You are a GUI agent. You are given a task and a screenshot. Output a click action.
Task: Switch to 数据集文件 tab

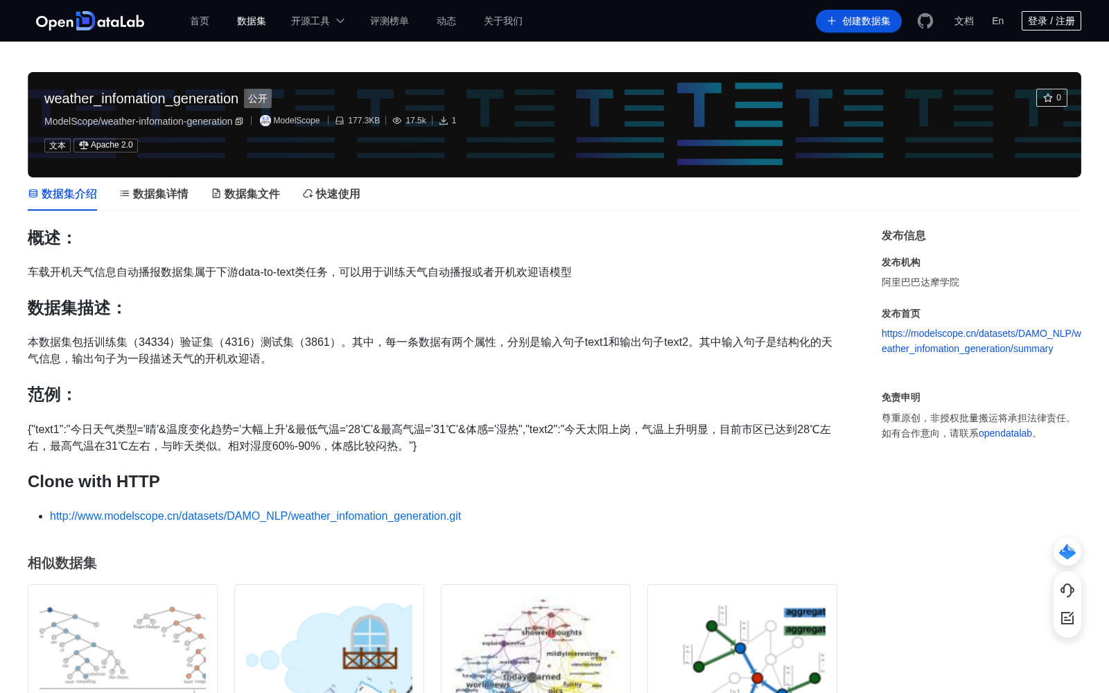click(245, 194)
